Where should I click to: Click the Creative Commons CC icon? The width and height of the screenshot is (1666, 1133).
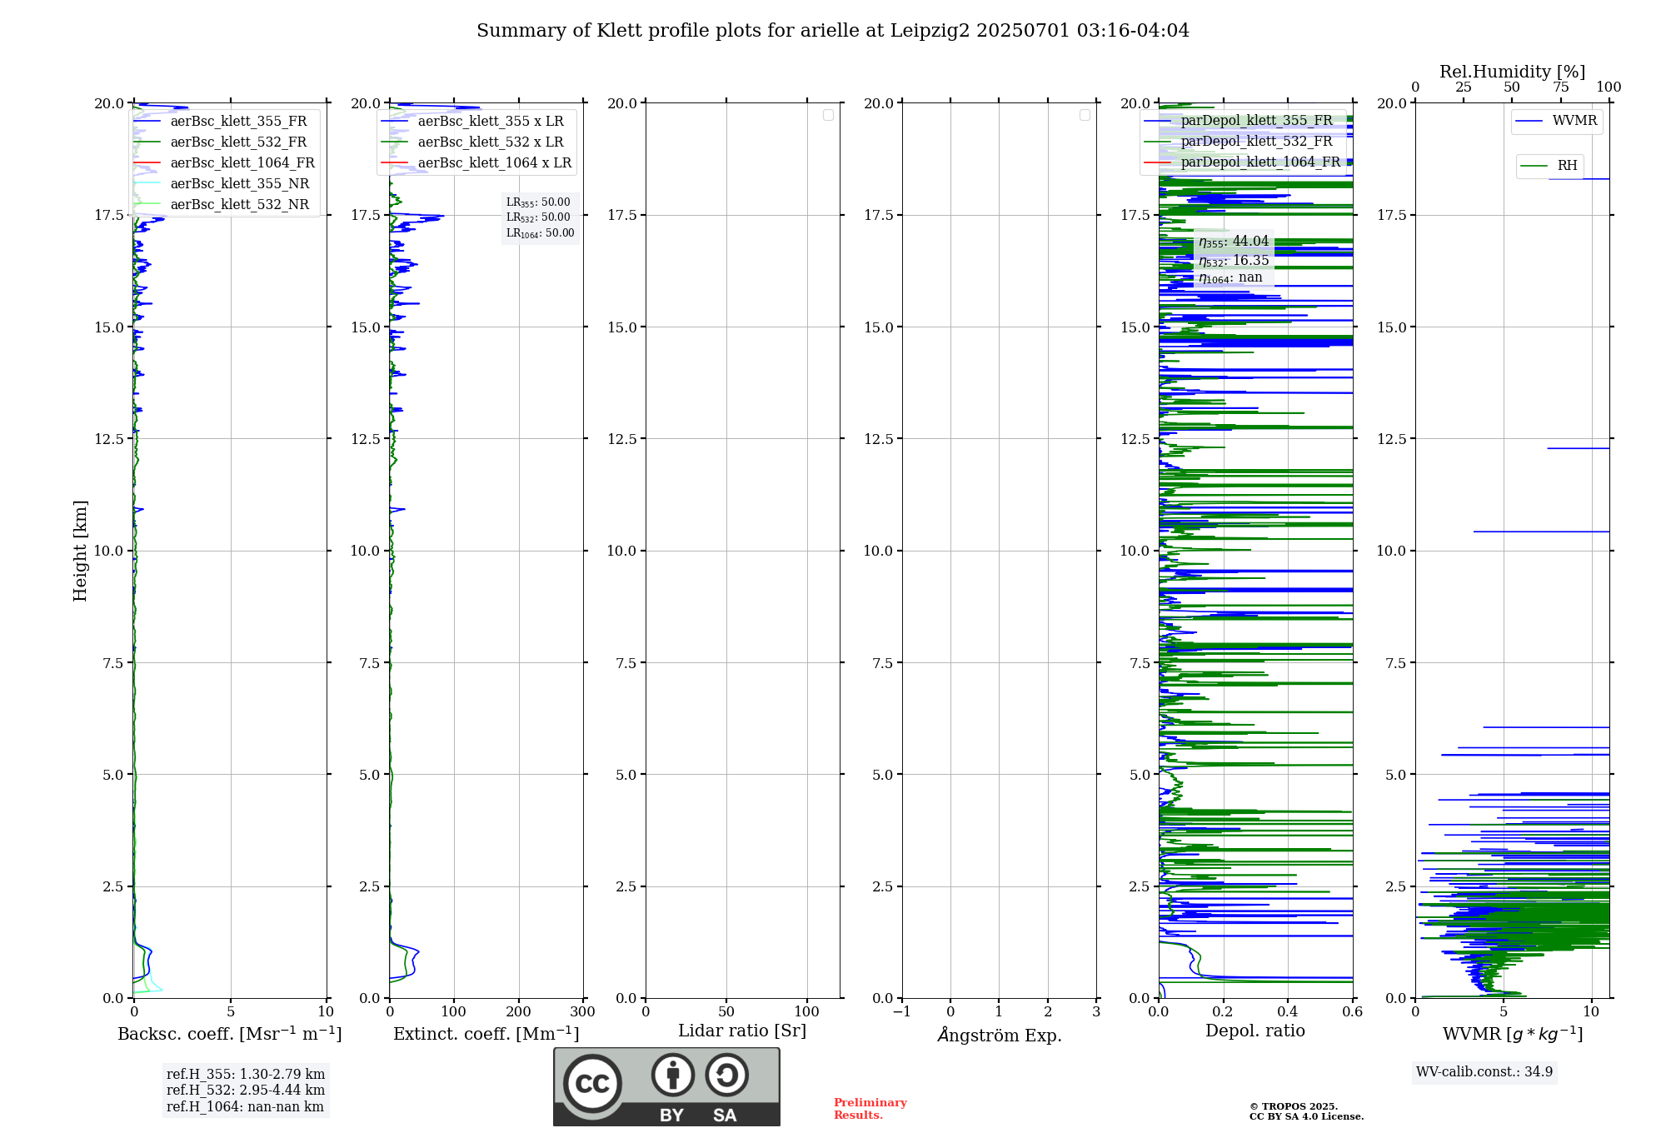click(592, 1084)
